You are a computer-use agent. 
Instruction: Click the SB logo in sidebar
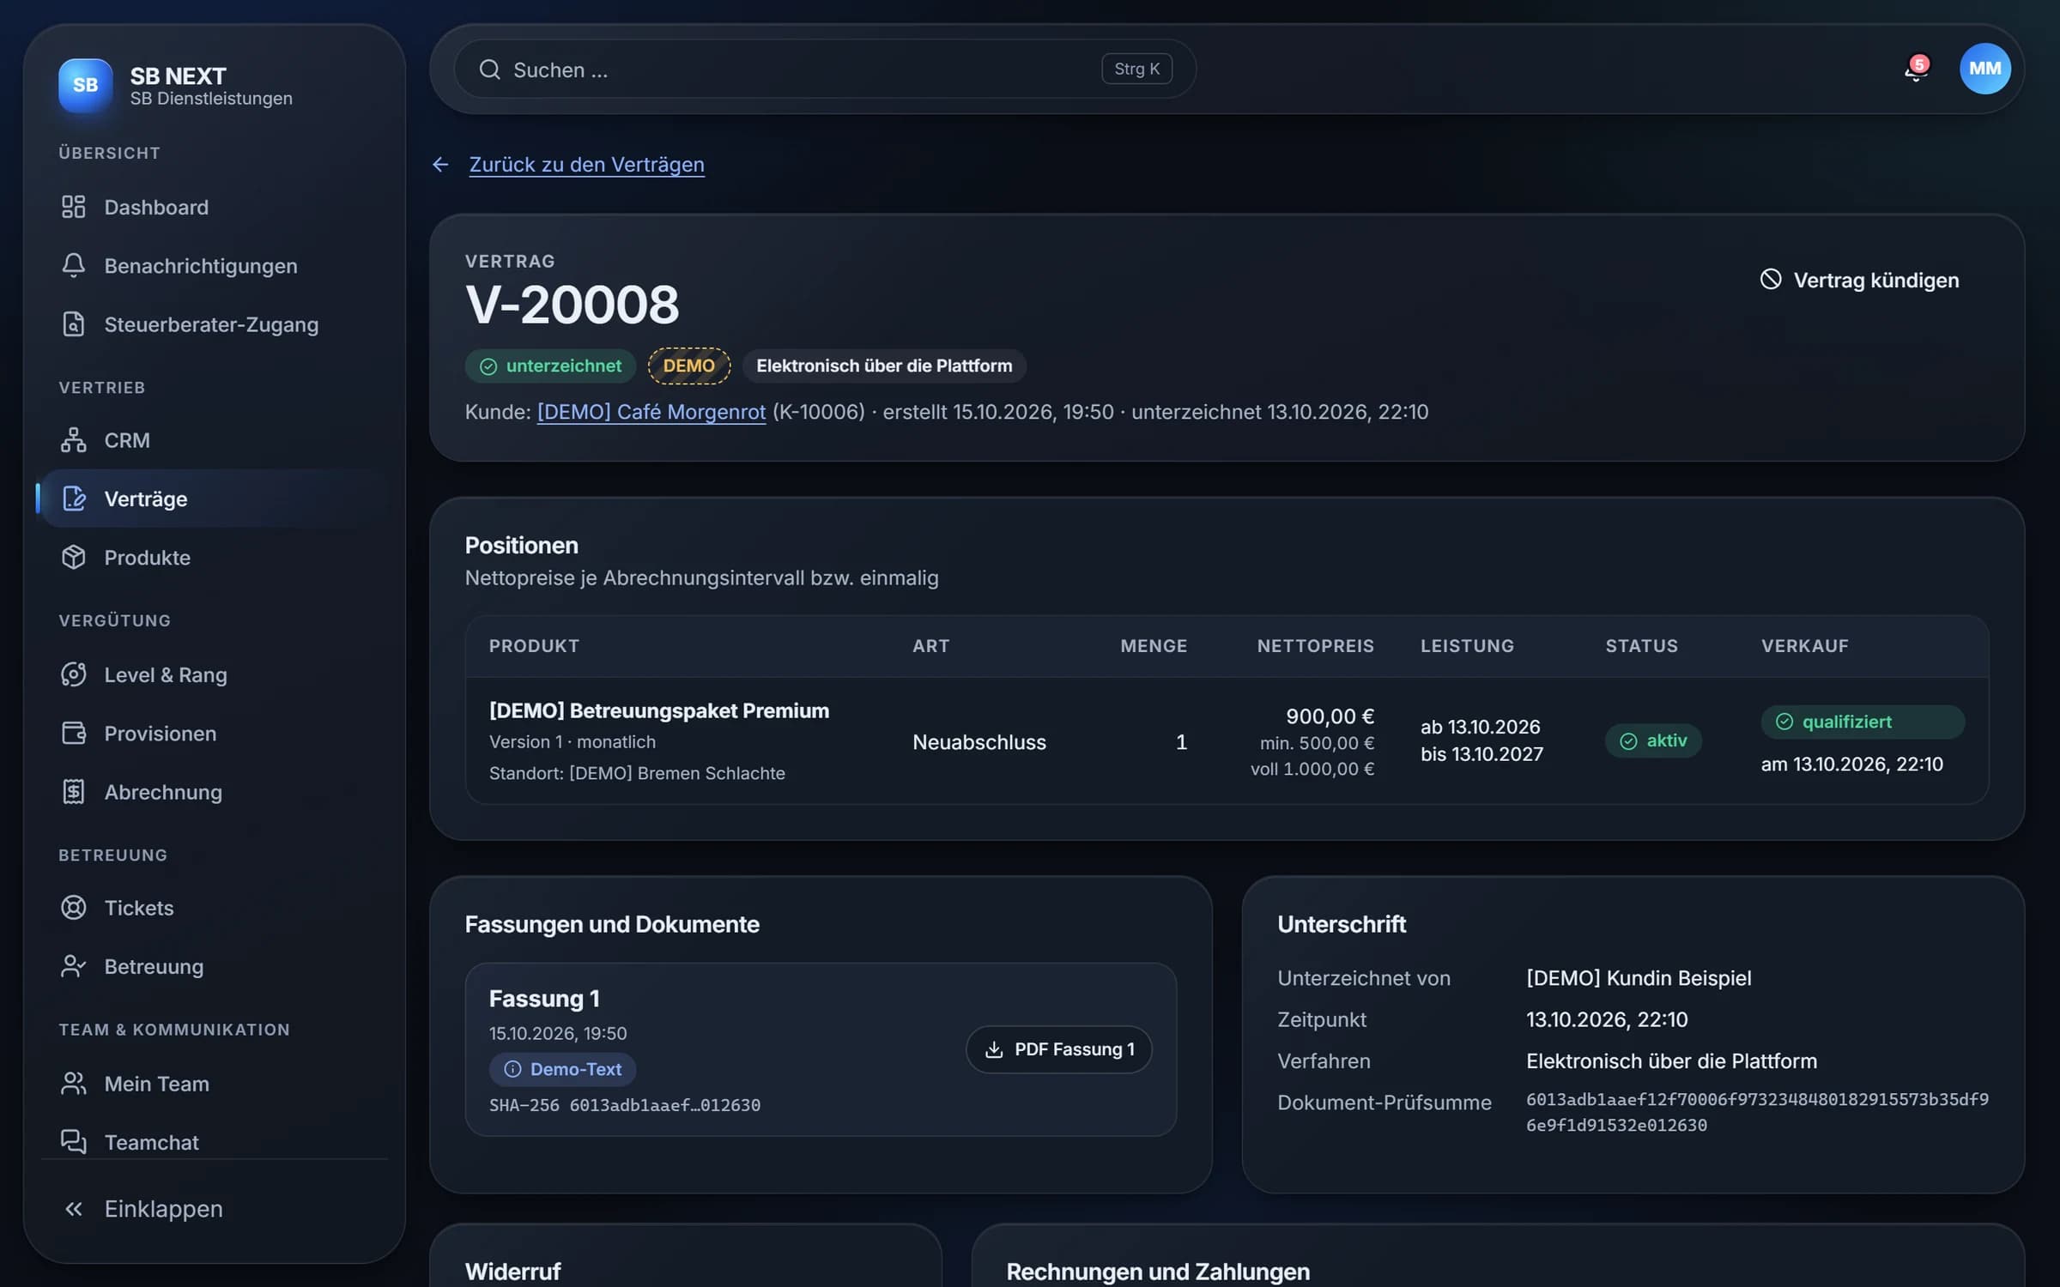click(85, 85)
